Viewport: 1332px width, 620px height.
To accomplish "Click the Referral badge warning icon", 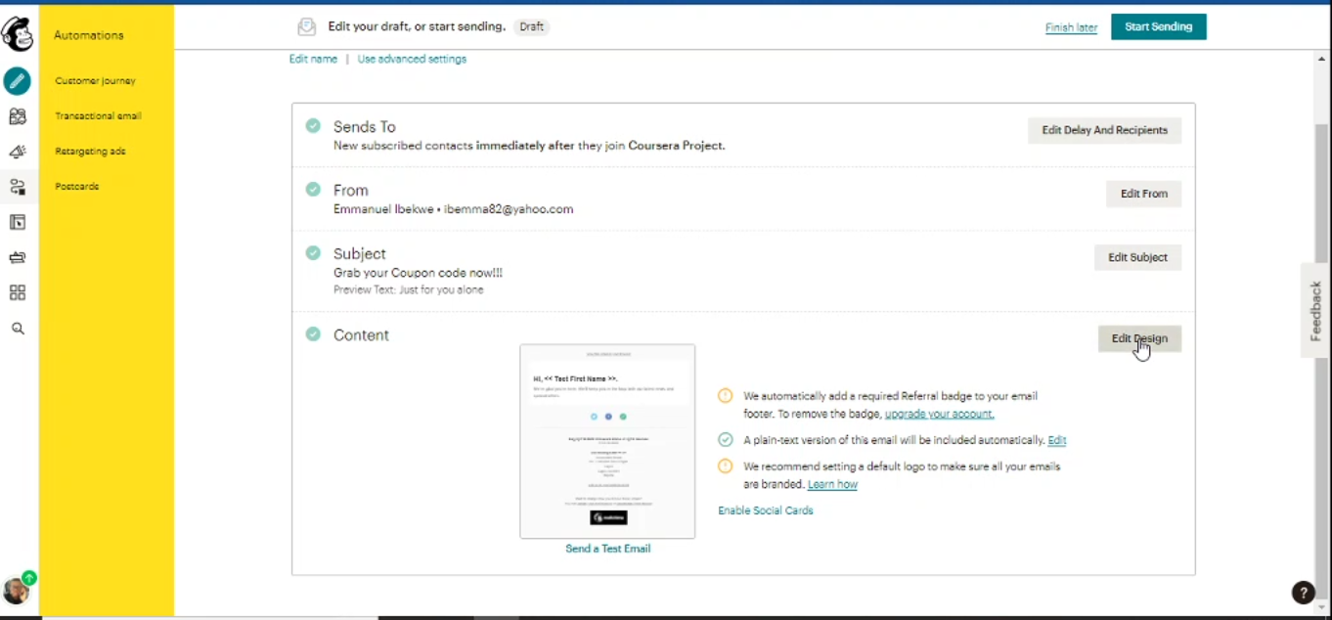I will (725, 396).
